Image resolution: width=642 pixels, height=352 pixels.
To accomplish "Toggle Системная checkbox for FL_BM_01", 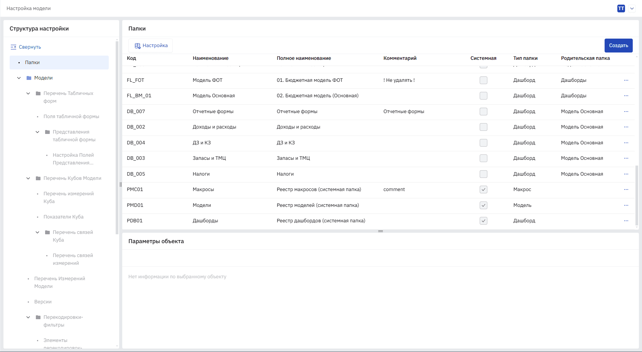I will click(483, 96).
